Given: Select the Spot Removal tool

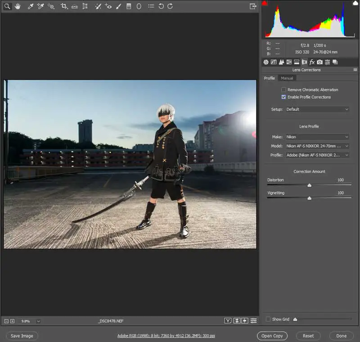Looking at the screenshot, I should point(98,6).
